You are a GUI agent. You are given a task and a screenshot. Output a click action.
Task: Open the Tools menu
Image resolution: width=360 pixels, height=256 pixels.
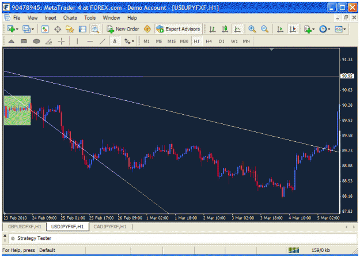90,18
